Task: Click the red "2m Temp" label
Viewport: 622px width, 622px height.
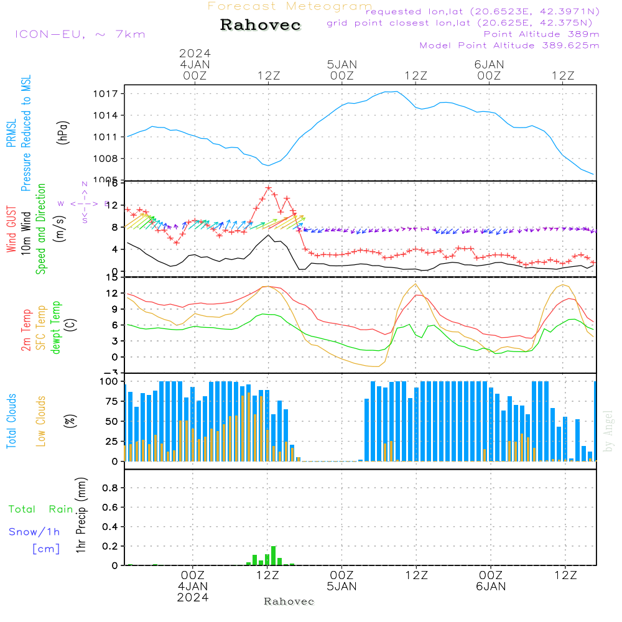Action: tap(26, 330)
